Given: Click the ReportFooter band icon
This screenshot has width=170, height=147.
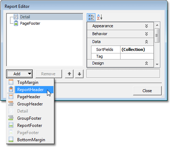Looking at the screenshot, I should coord(11,125).
